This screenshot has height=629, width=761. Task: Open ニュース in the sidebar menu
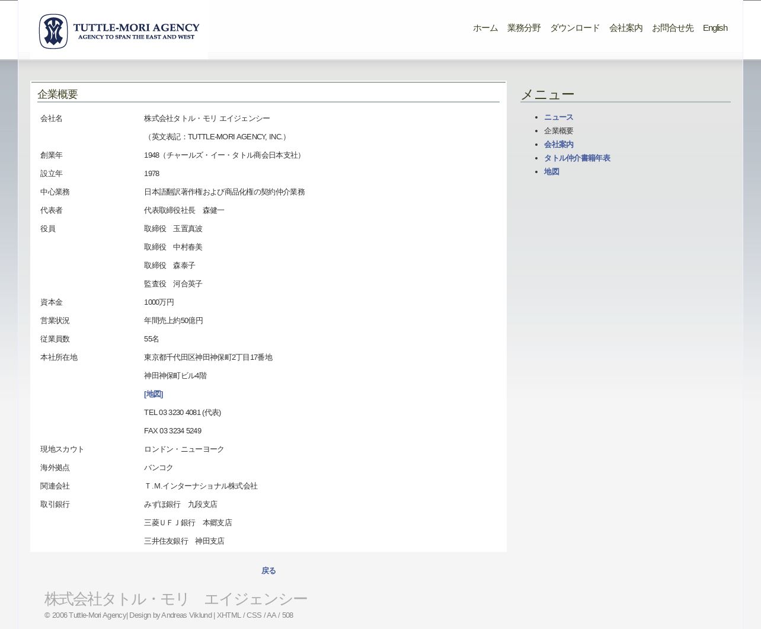tap(558, 117)
